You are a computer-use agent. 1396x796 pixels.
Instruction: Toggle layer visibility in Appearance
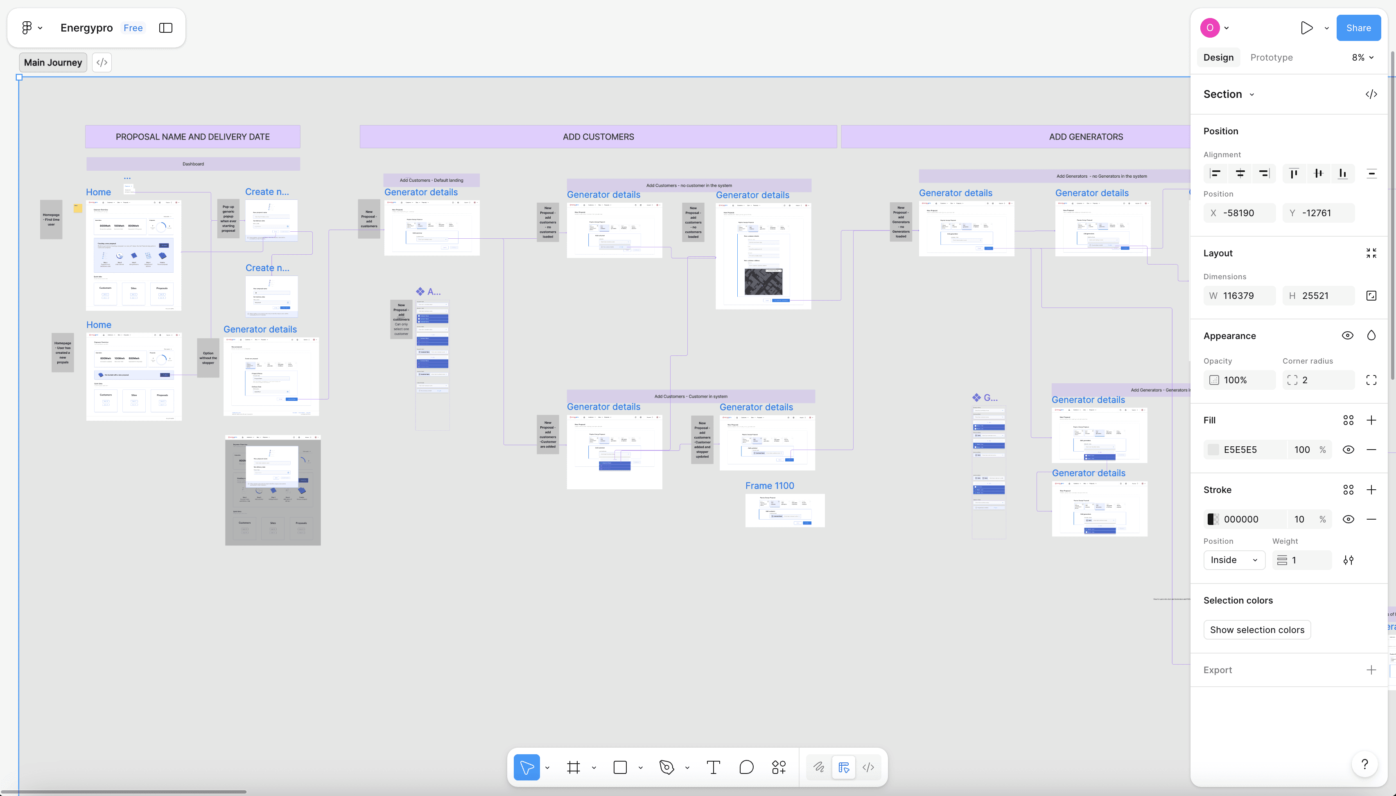point(1347,336)
